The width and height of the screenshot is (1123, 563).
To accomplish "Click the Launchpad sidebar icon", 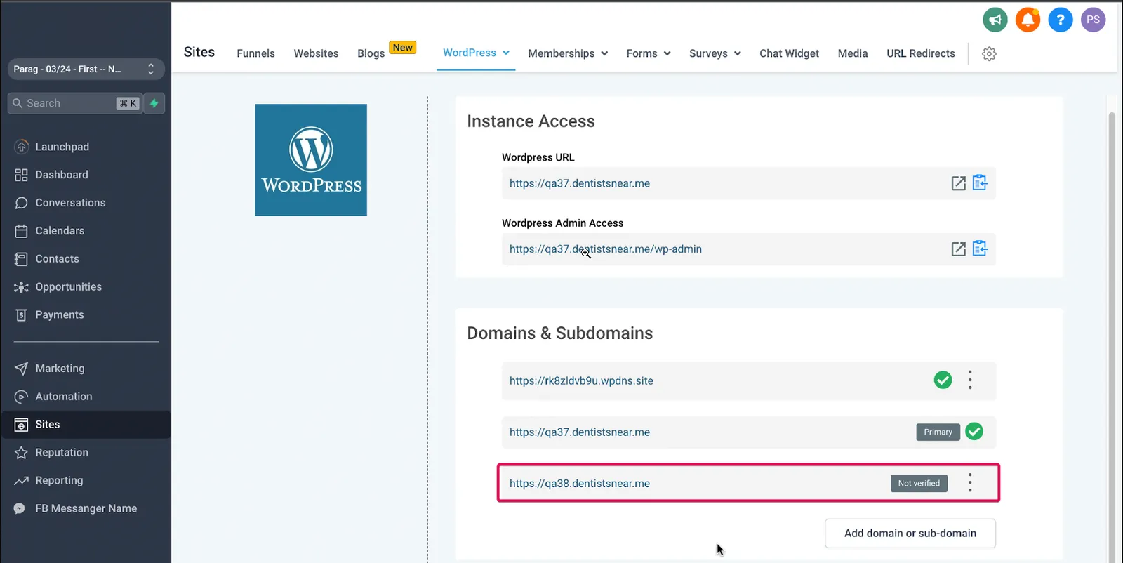I will (x=21, y=147).
